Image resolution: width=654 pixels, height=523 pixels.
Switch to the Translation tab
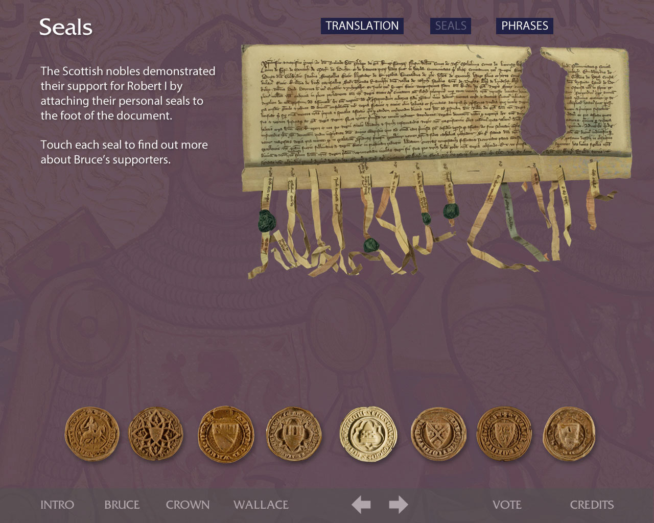click(362, 26)
